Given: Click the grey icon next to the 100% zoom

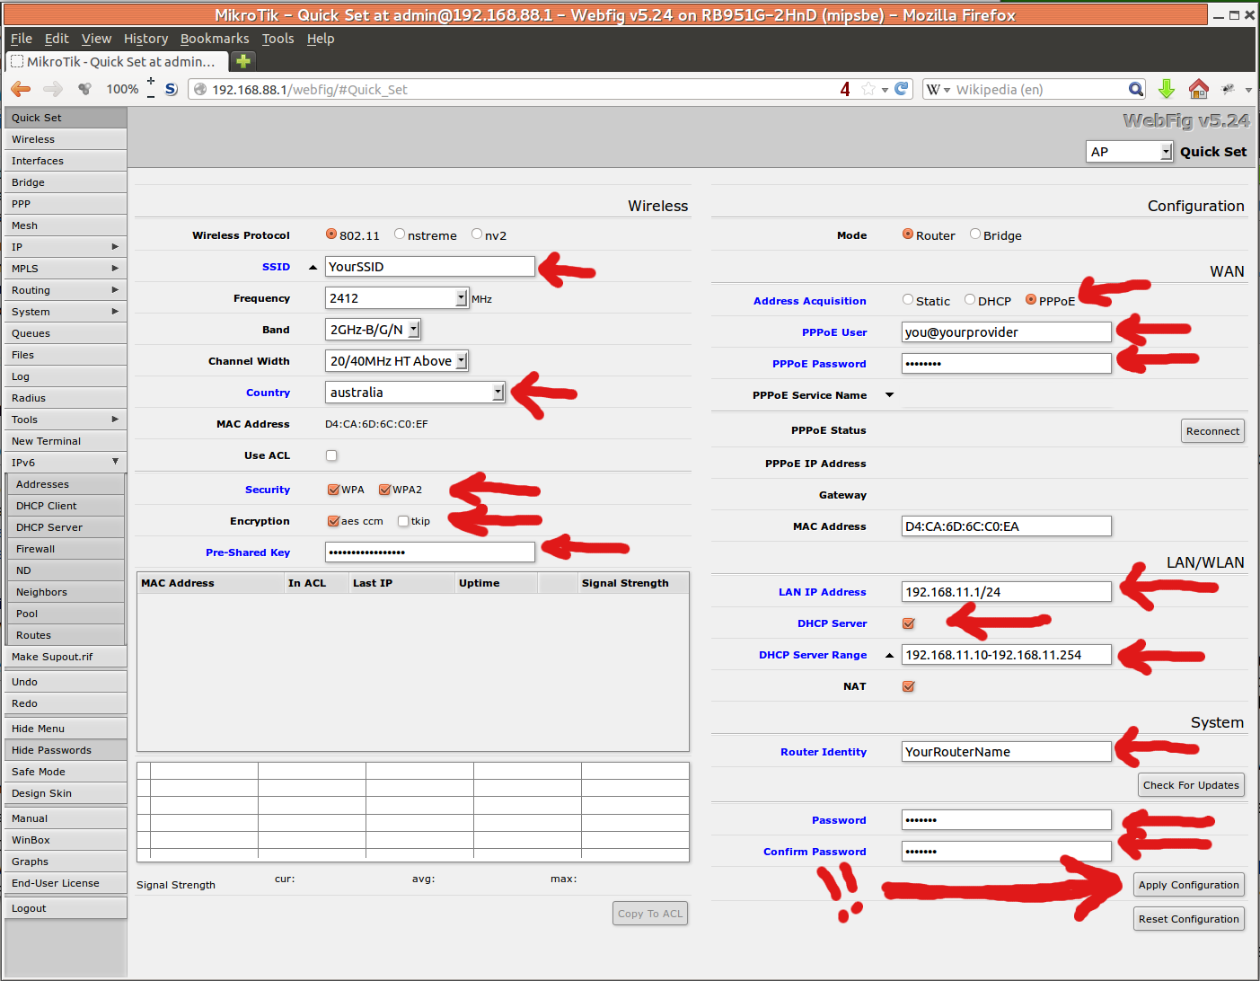Looking at the screenshot, I should (84, 89).
